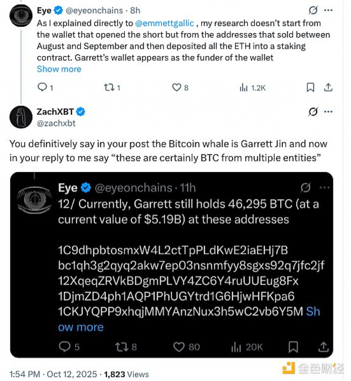Reply to Eye's top tweet

[42, 88]
